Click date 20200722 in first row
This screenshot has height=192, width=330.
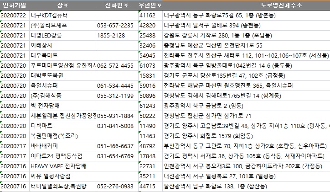(13, 16)
